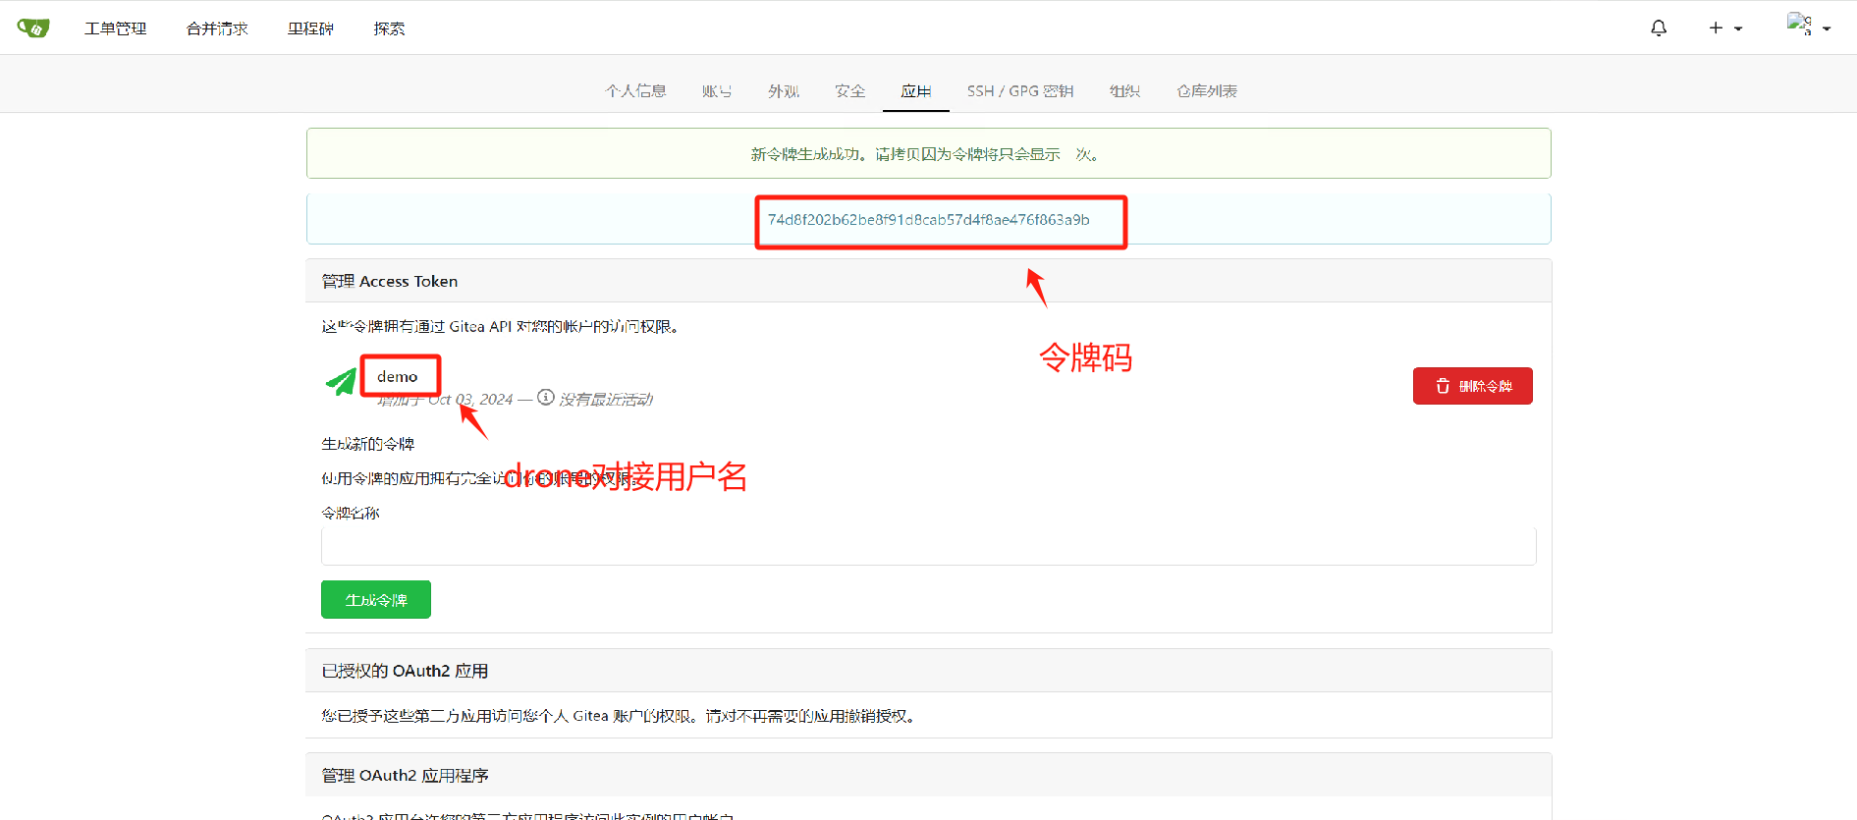Switch to the 安全 settings tab

click(x=850, y=91)
